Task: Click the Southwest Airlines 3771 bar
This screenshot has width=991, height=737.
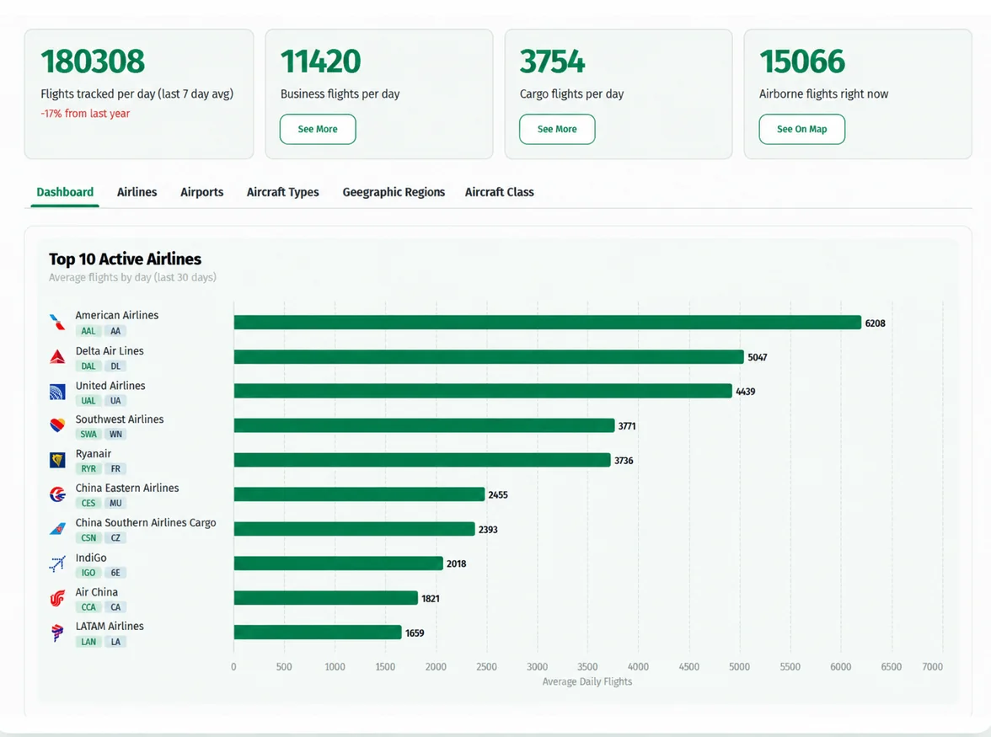Action: point(424,425)
